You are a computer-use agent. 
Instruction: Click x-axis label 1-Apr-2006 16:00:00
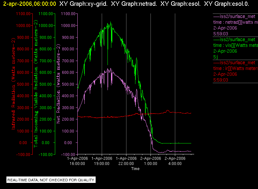coord(77,161)
